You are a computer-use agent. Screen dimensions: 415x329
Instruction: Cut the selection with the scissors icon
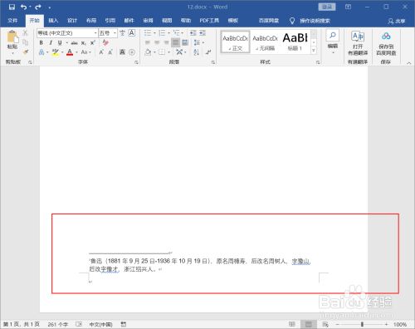coord(25,33)
